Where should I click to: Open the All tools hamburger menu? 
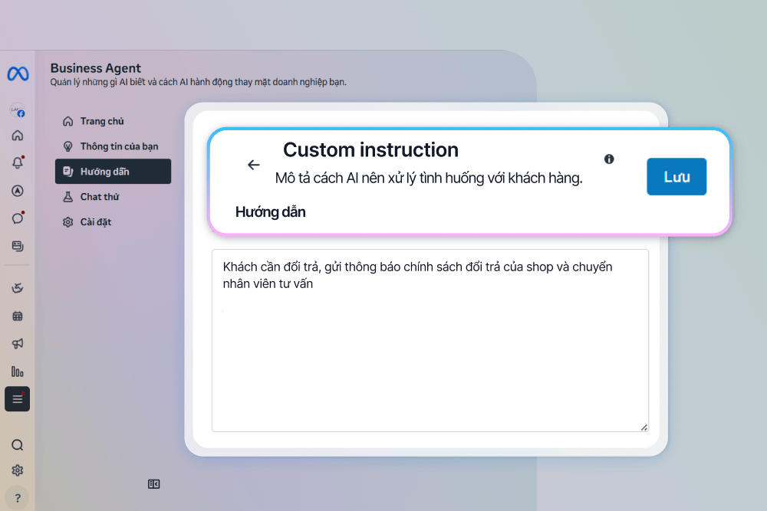click(x=18, y=399)
